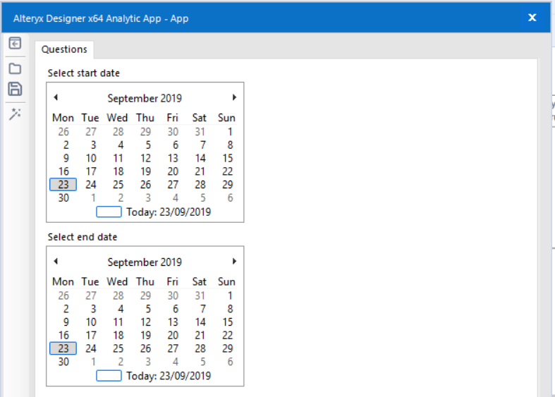Go to next month in end date calendar
The image size is (555, 397).
click(x=234, y=261)
